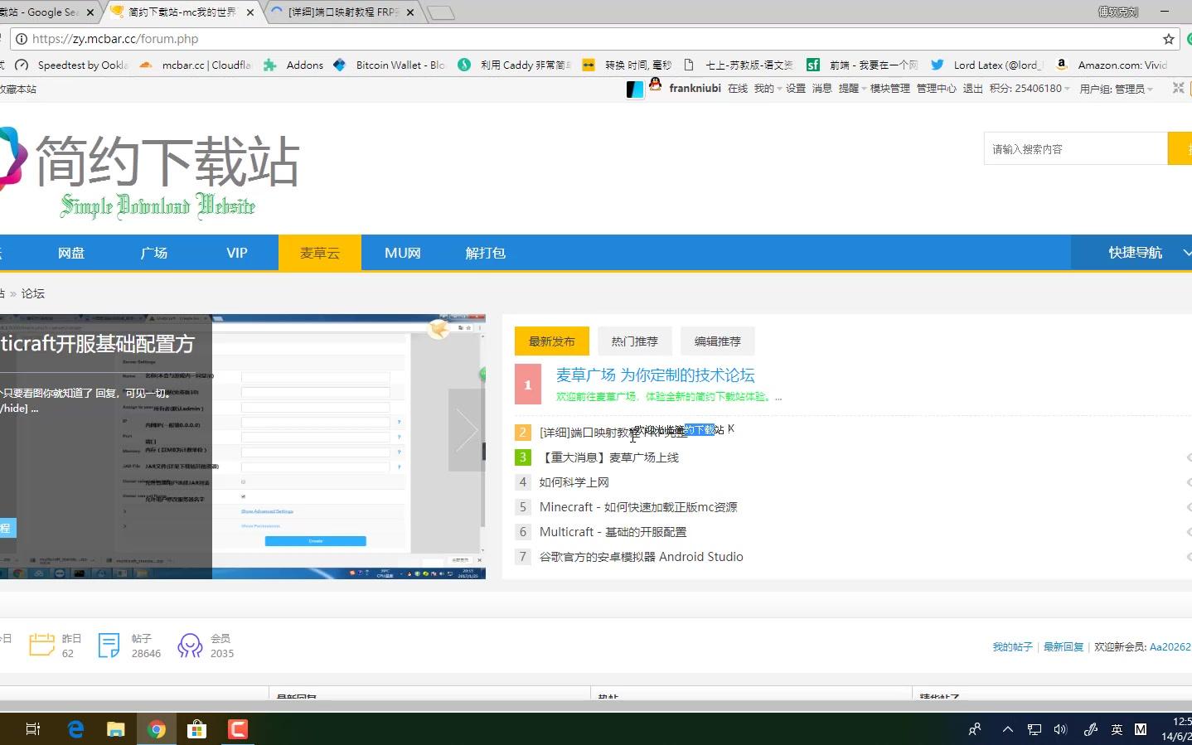
Task: Click the calendar icon next to 昨日 statistic
Action: tap(41, 645)
